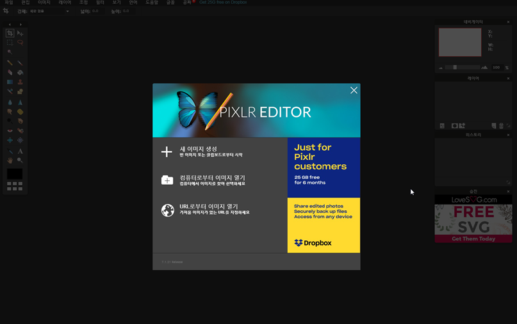
Task: Open the 파일 (File) menu
Action: [9, 3]
